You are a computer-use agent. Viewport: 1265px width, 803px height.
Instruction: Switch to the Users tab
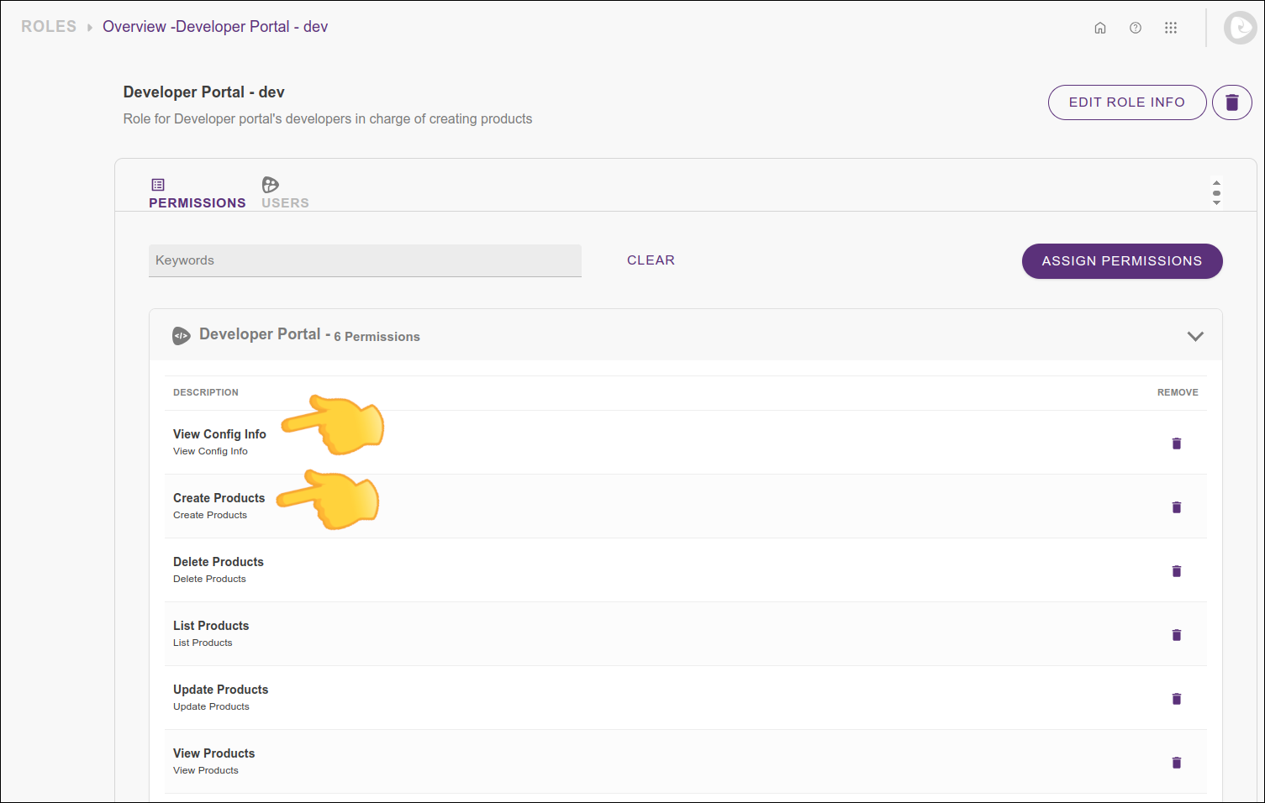pos(285,193)
